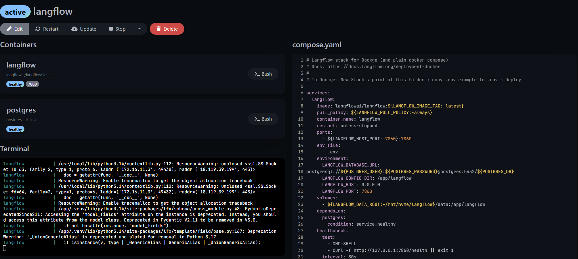Click the LANGFLOW_DATA_ROOT volumes line

click(403, 204)
